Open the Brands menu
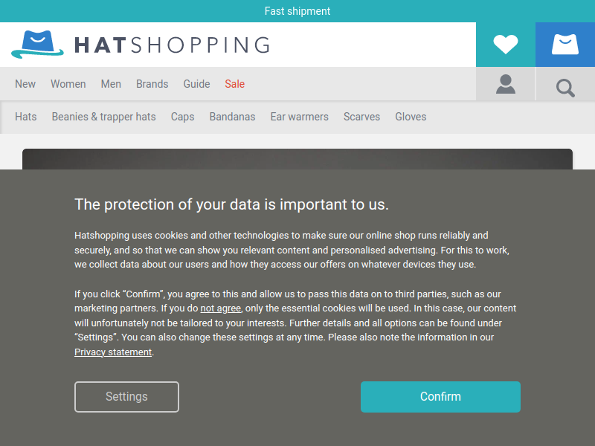595x446 pixels. click(152, 84)
